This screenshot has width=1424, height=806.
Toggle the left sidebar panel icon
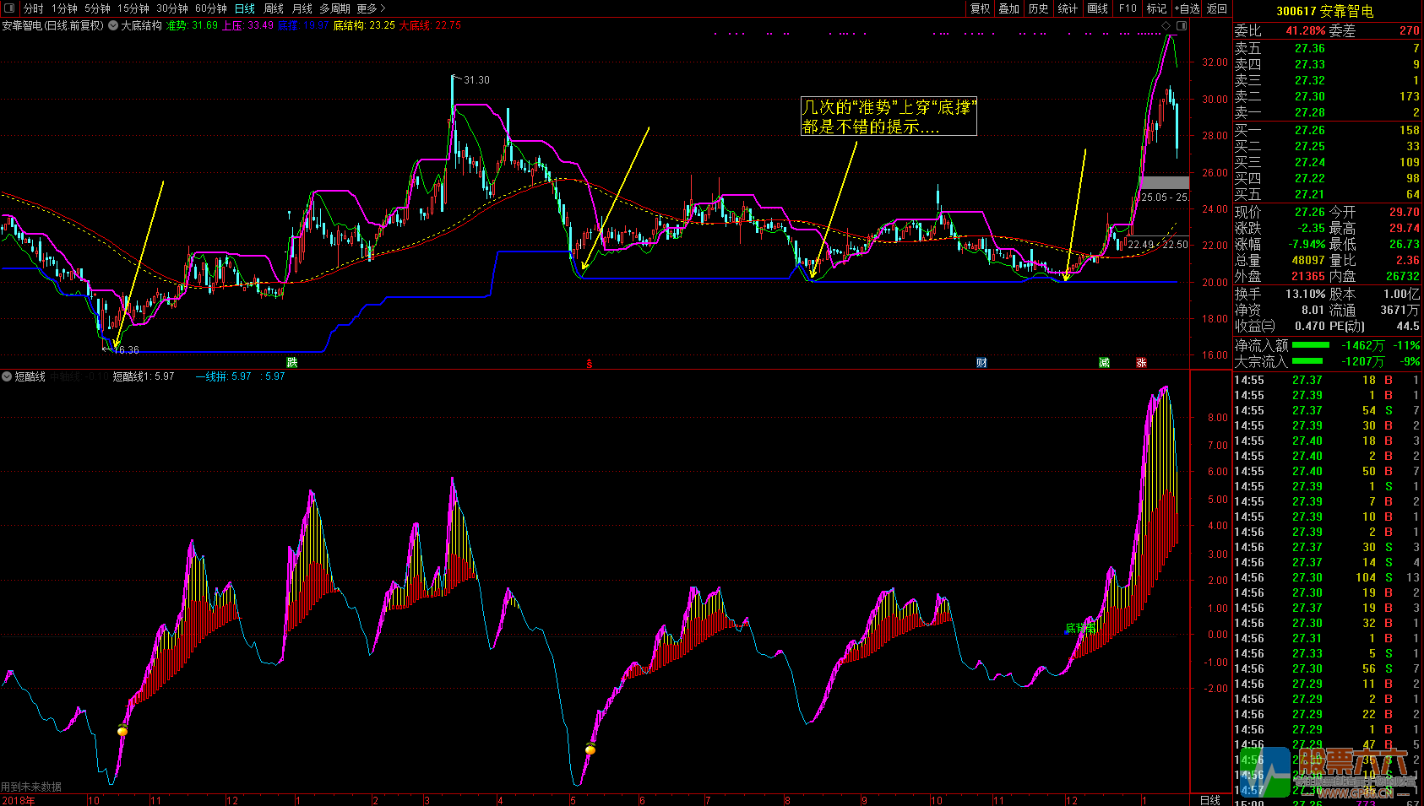(x=9, y=8)
